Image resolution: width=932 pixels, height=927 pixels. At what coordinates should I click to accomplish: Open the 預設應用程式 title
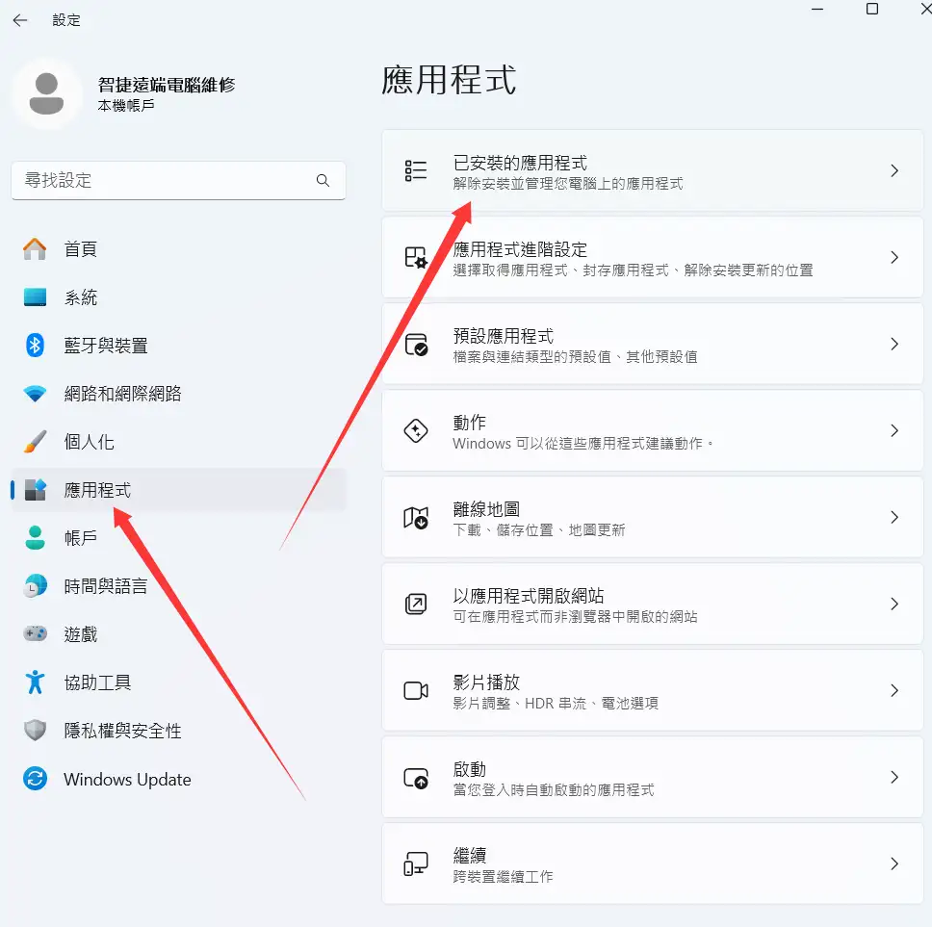coord(504,336)
